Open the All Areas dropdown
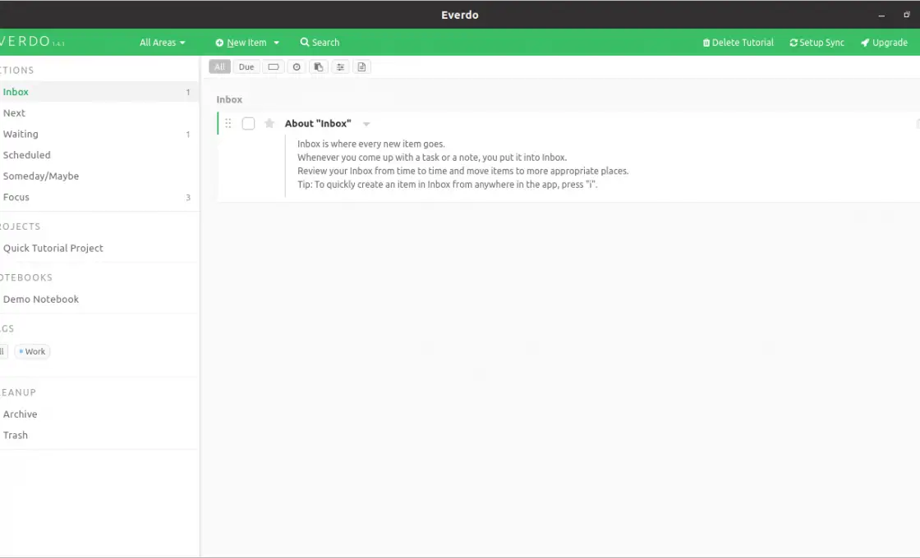The height and width of the screenshot is (558, 920). [162, 42]
